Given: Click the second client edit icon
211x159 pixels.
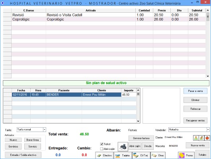Looking at the screenshot, I should tap(201, 138).
